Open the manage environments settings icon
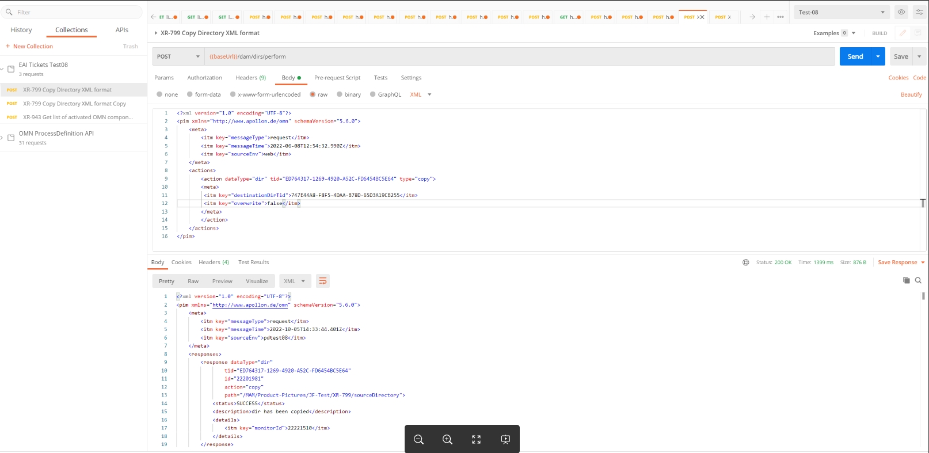929x453 pixels. tap(919, 12)
